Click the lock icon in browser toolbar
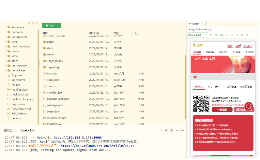 (242, 35)
